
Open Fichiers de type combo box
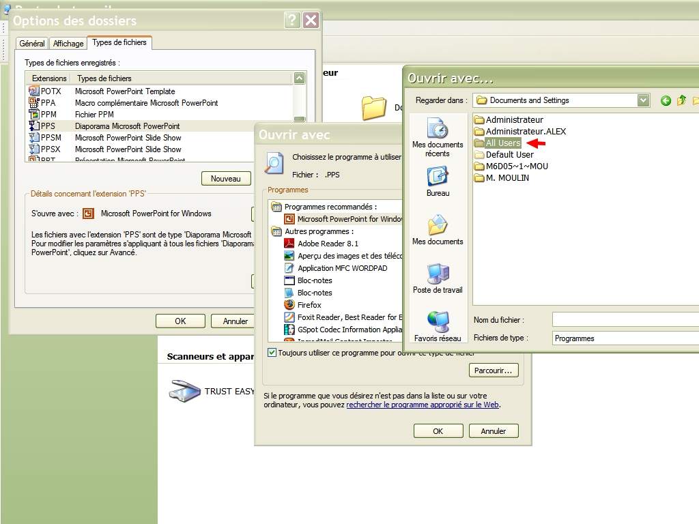625,338
